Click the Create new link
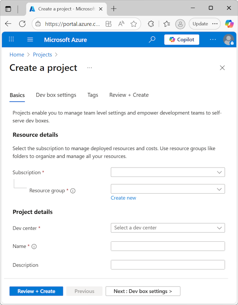Screen dimensions: 238x305 123,198
